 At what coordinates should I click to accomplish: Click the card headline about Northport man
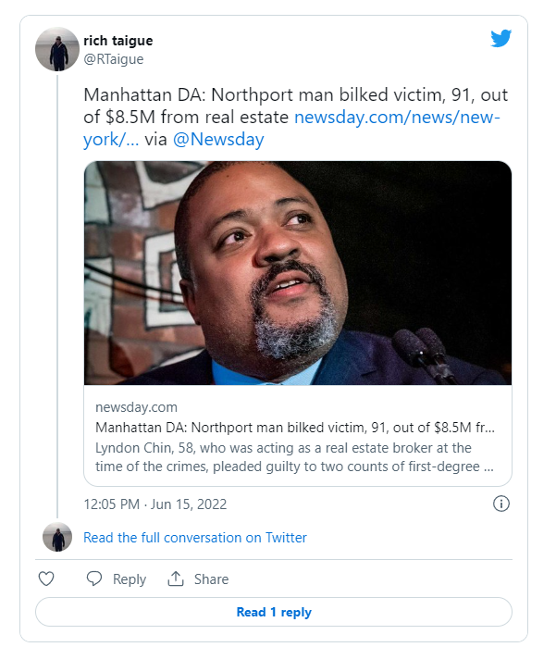(295, 427)
